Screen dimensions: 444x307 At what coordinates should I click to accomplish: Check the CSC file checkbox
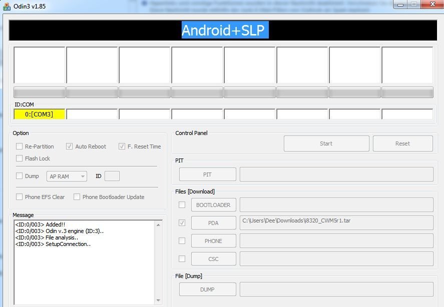coord(182,258)
